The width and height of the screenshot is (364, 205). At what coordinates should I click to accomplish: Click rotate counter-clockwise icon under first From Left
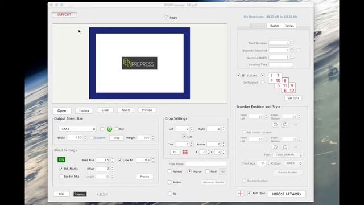tap(275, 125)
